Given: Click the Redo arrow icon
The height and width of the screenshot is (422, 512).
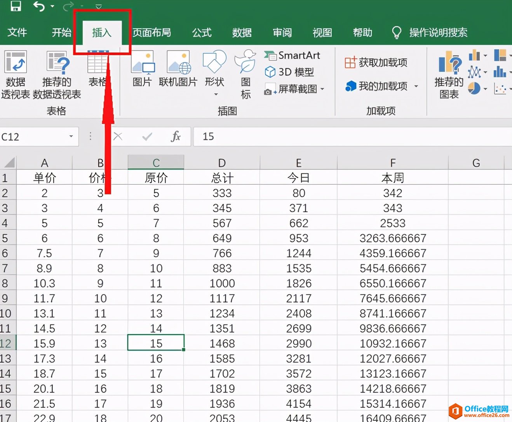Looking at the screenshot, I should point(68,6).
